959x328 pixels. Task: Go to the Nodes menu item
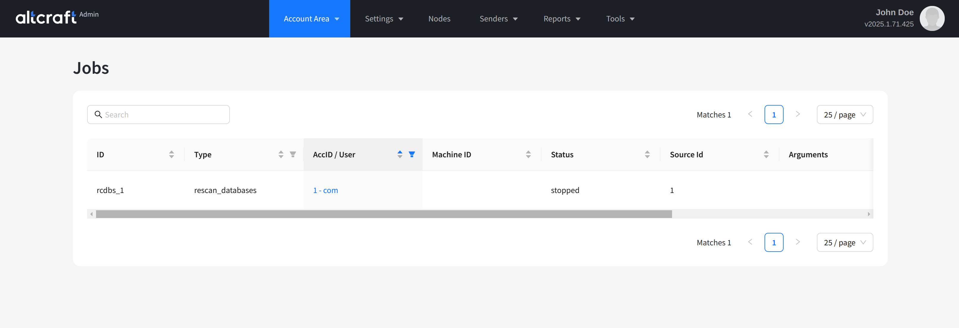[439, 19]
